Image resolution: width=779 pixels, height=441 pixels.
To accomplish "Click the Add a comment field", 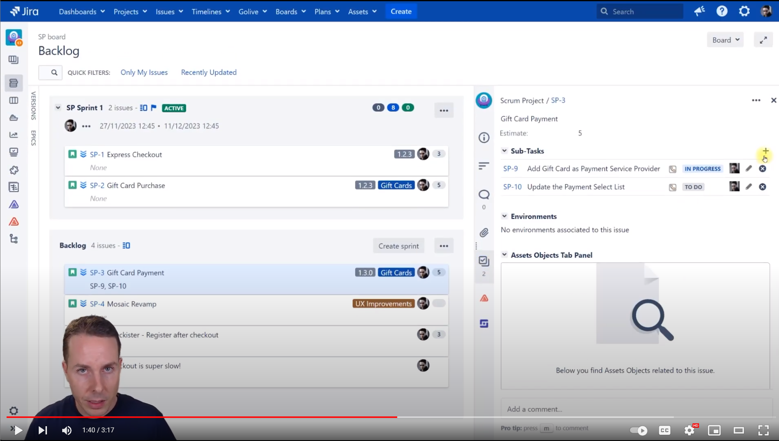I will pos(636,409).
